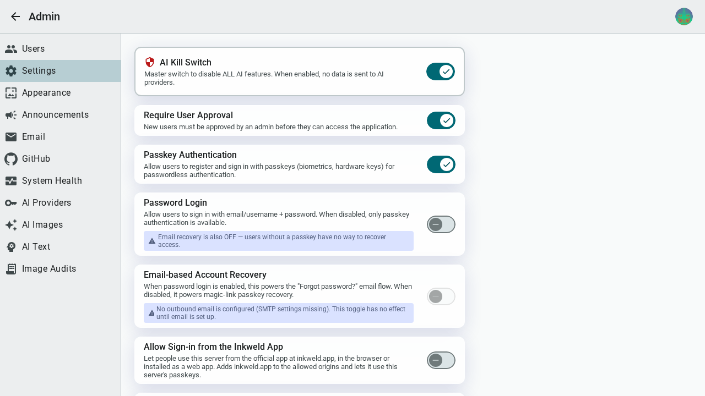The image size is (705, 396).
Task: Click the Image Audits receipt icon
Action: 11,269
